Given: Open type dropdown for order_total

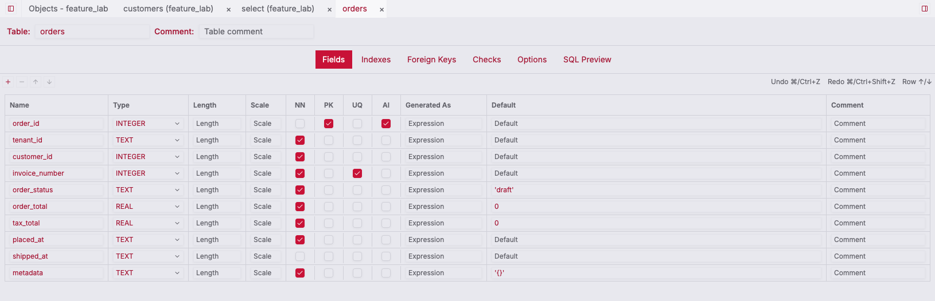Looking at the screenshot, I should (148, 207).
